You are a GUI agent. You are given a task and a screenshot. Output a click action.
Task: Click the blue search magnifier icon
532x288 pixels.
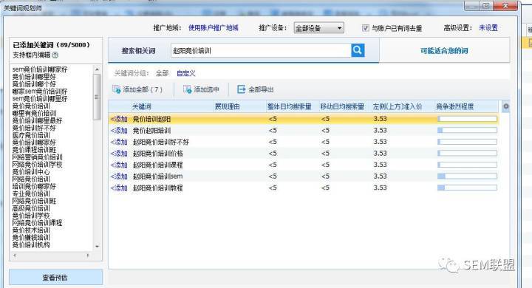point(358,50)
